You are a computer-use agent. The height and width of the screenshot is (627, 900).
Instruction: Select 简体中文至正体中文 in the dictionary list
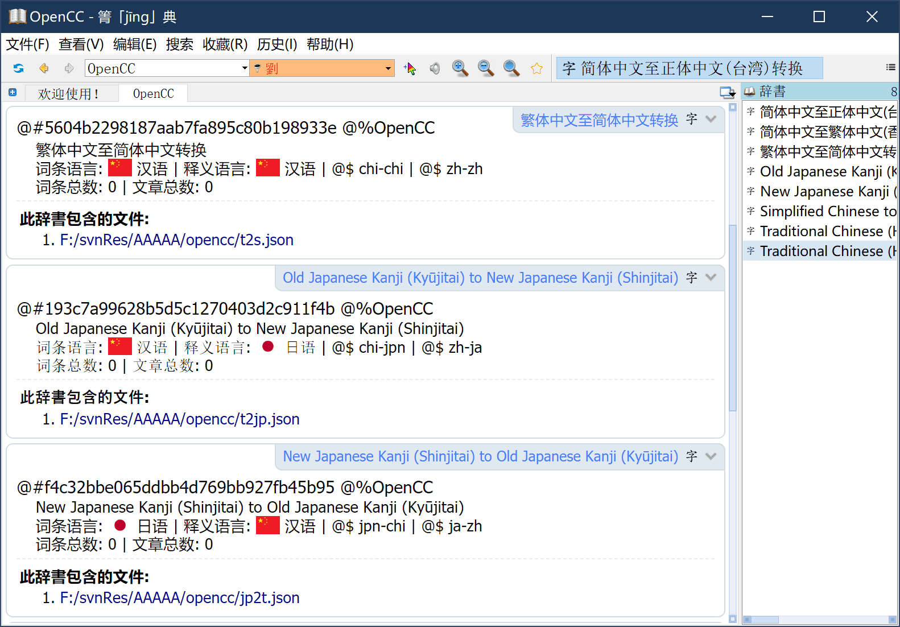click(x=820, y=112)
